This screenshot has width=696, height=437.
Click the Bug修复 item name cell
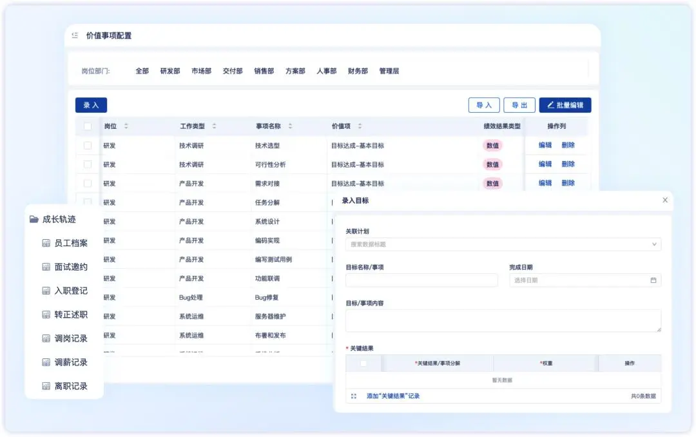(267, 298)
